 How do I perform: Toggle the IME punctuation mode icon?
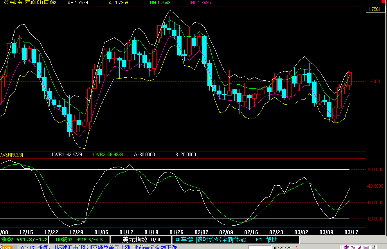click(x=353, y=247)
